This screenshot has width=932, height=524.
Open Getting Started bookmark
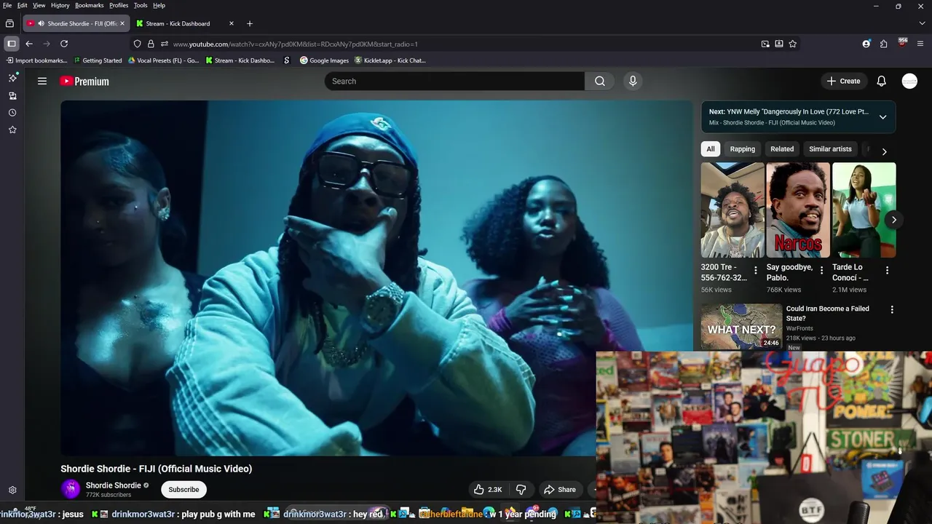98,60
